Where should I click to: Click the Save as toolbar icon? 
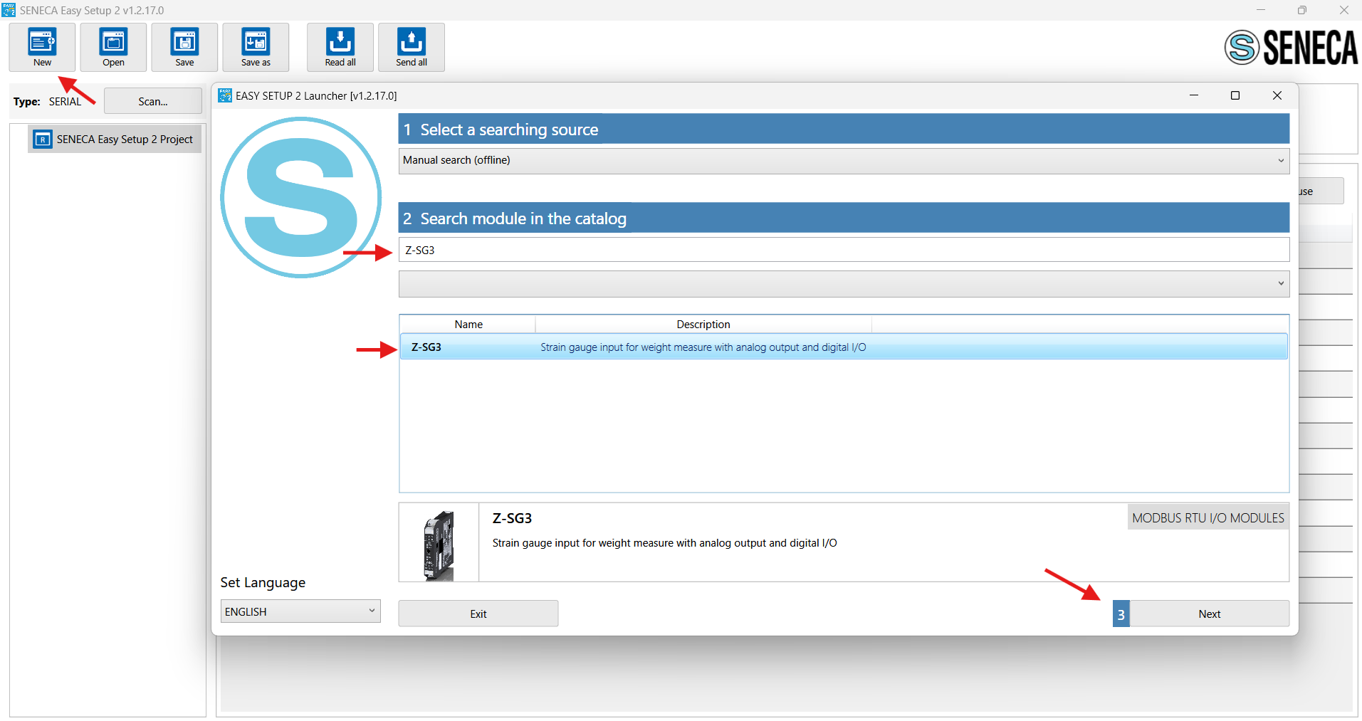pos(256,47)
